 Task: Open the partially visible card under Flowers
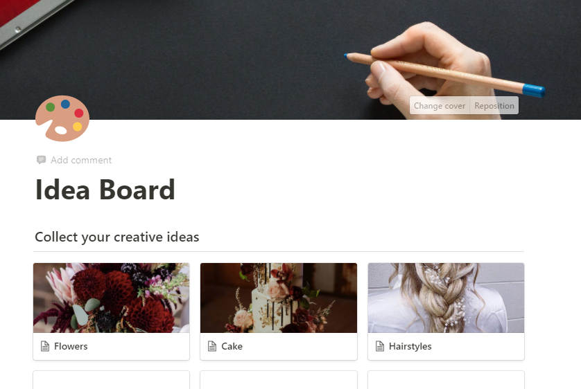tap(111, 380)
